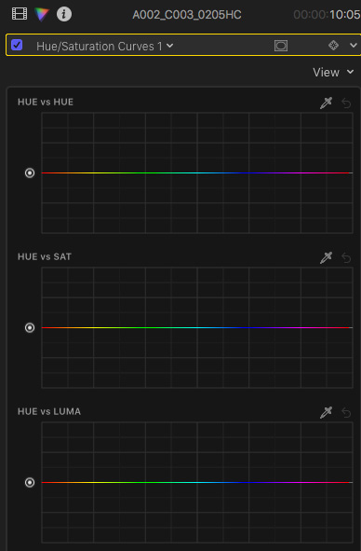The height and width of the screenshot is (551, 361).
Task: Select the HUE vs LUMA eyedropper
Action: [x=326, y=412]
